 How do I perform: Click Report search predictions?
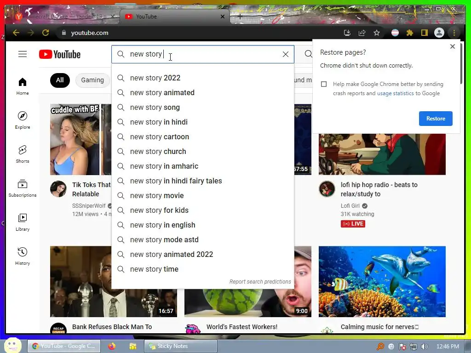(260, 282)
